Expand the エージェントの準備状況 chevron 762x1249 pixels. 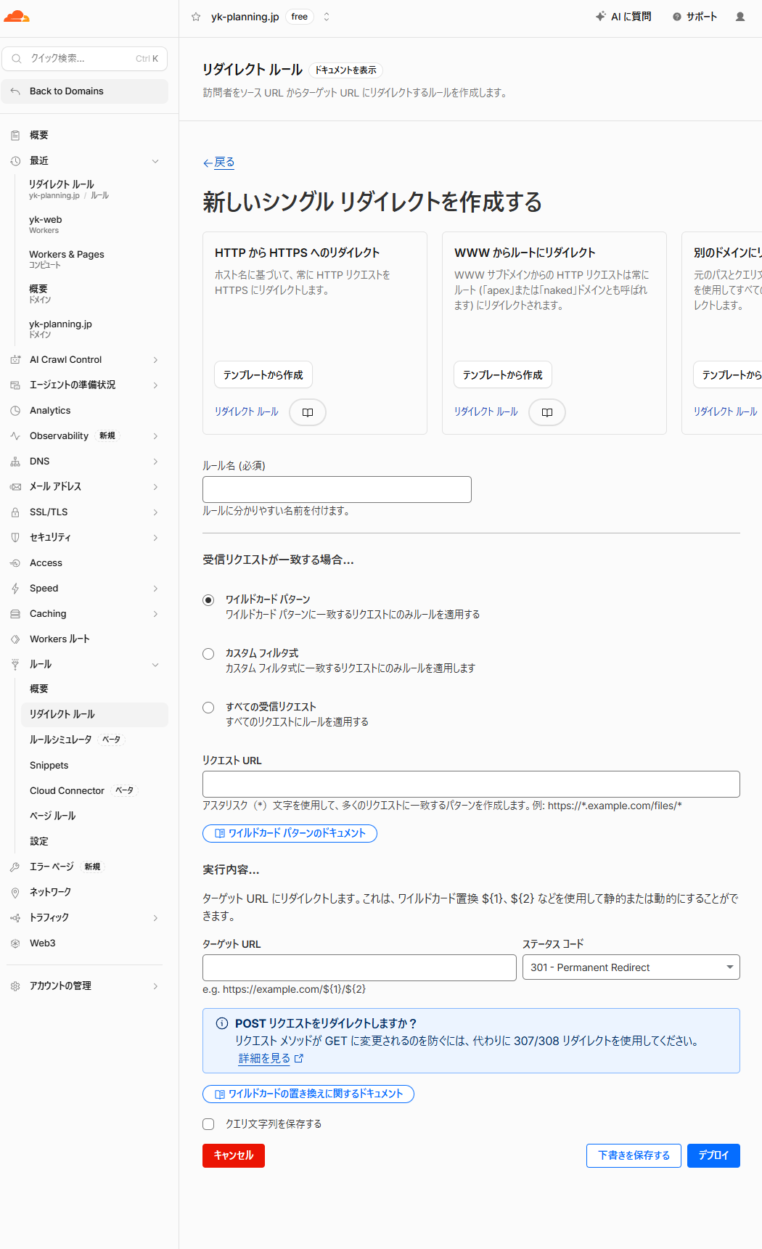coord(155,385)
